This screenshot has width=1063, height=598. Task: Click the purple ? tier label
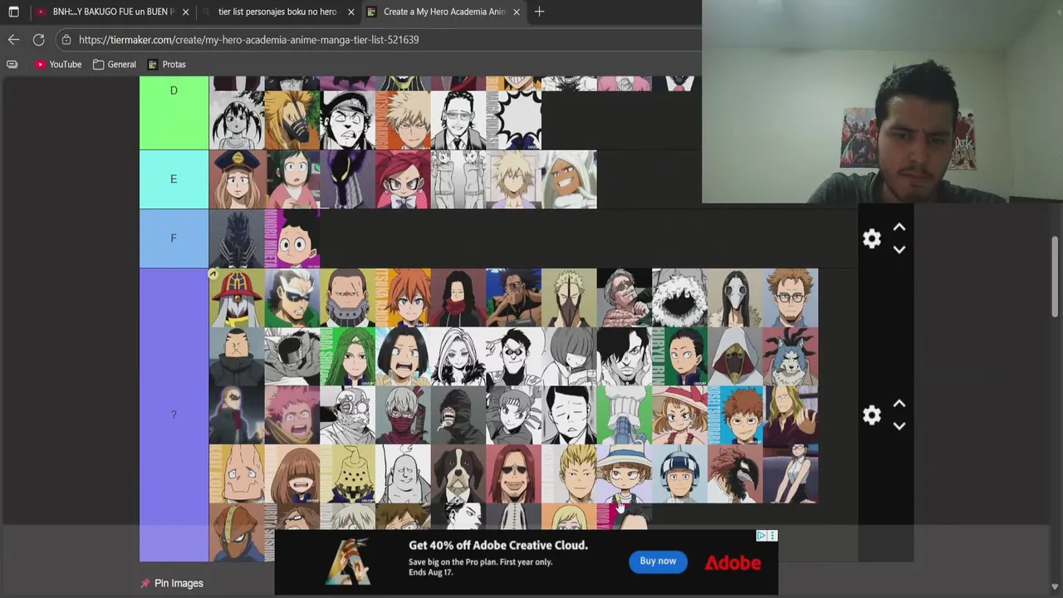[x=174, y=414]
